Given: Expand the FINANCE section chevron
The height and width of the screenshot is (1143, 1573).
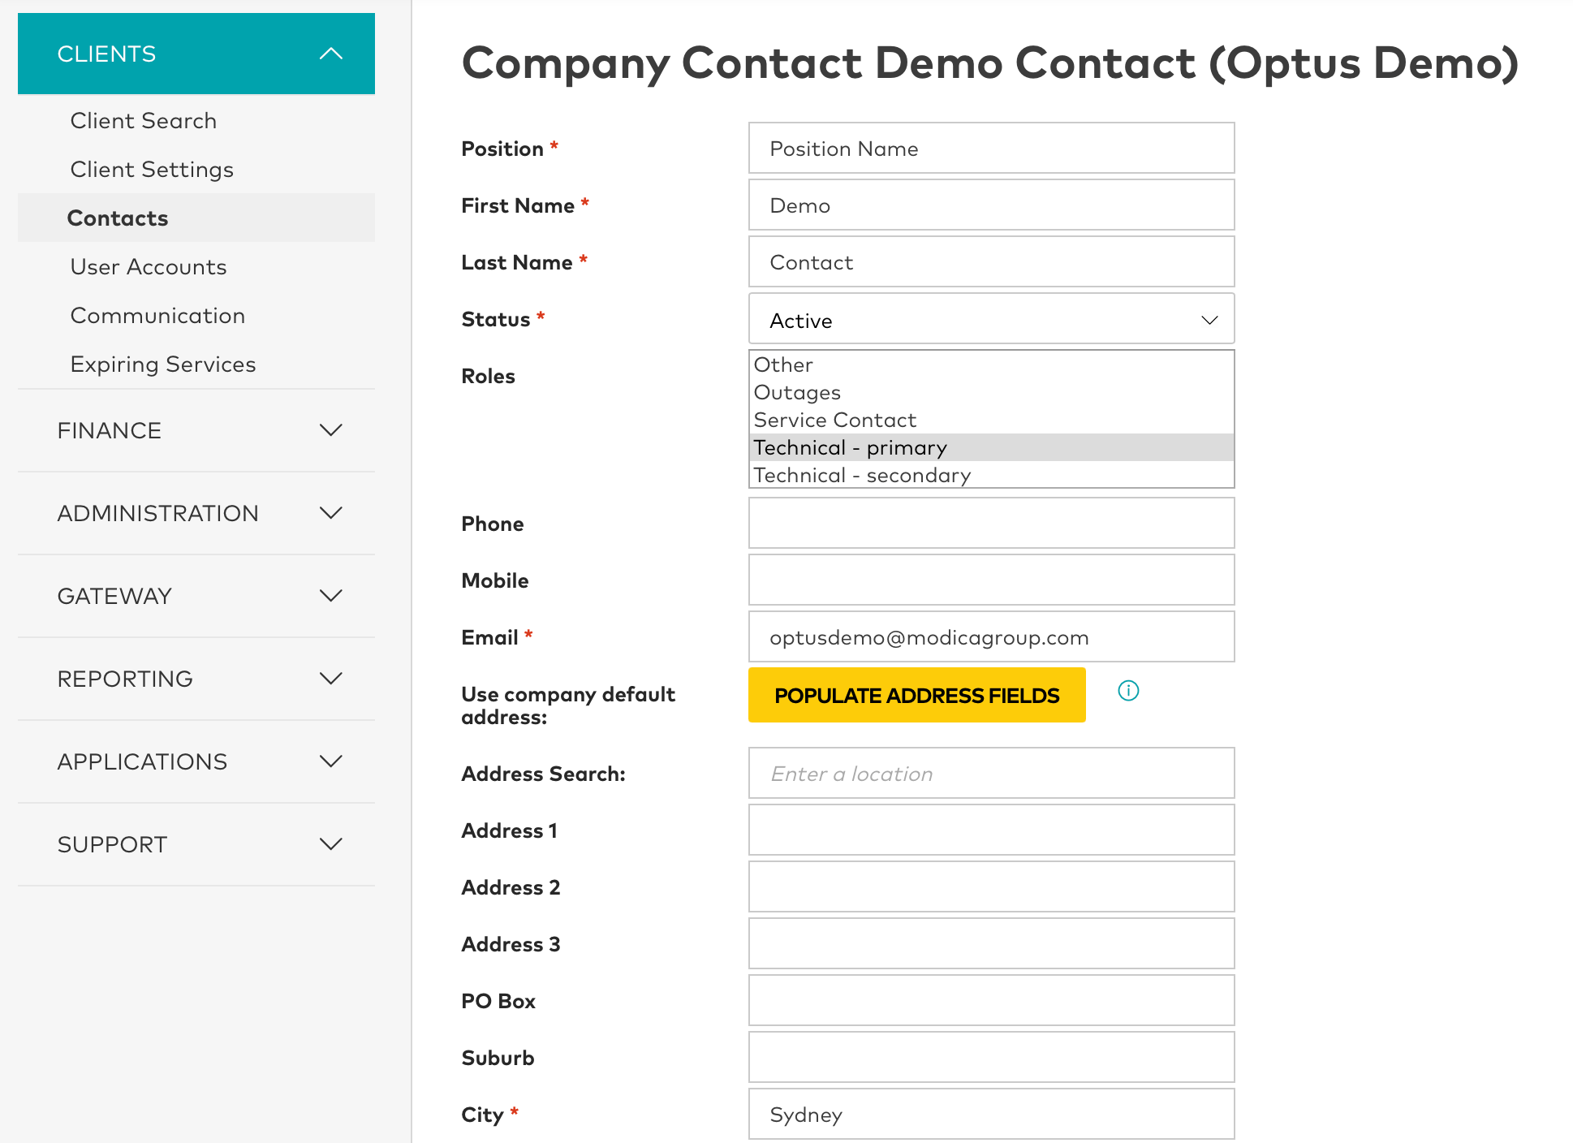Looking at the screenshot, I should point(330,430).
